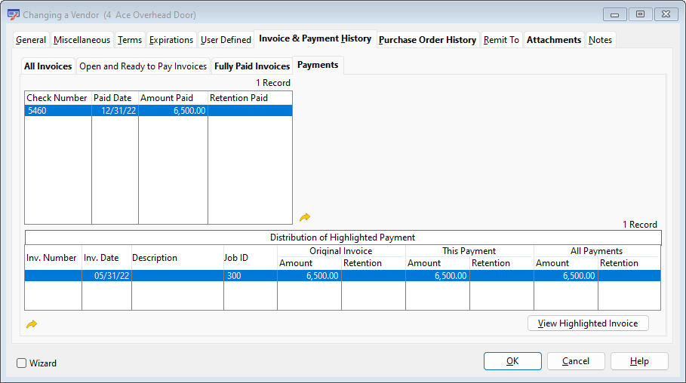The height and width of the screenshot is (383, 686).
Task: Click the yellow arrow icon below distribution table
Action: point(32,324)
